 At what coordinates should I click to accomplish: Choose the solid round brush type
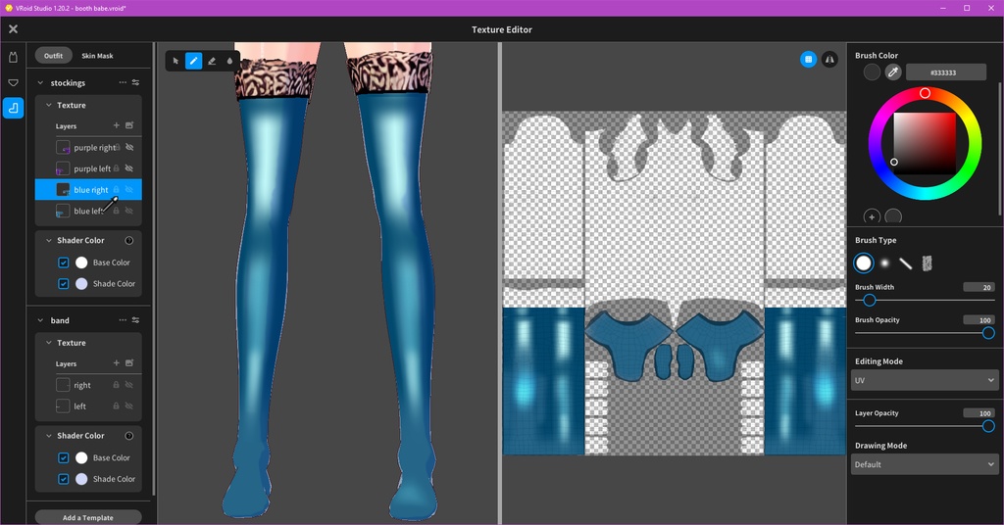click(x=864, y=262)
